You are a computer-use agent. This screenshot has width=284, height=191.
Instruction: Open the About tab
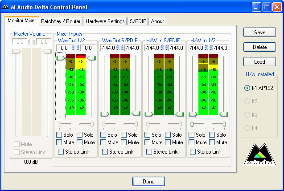click(157, 21)
